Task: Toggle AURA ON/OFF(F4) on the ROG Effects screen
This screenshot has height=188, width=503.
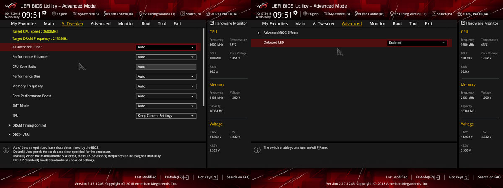Action: point(472,14)
